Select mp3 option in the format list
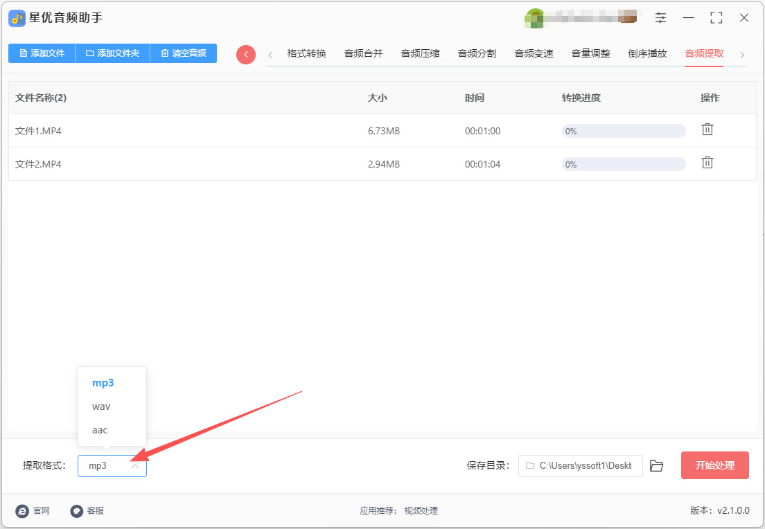 [x=103, y=383]
